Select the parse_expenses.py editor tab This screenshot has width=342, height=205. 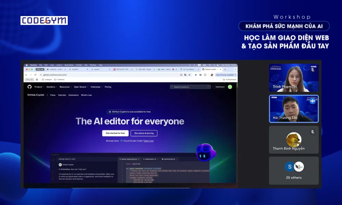click(129, 159)
